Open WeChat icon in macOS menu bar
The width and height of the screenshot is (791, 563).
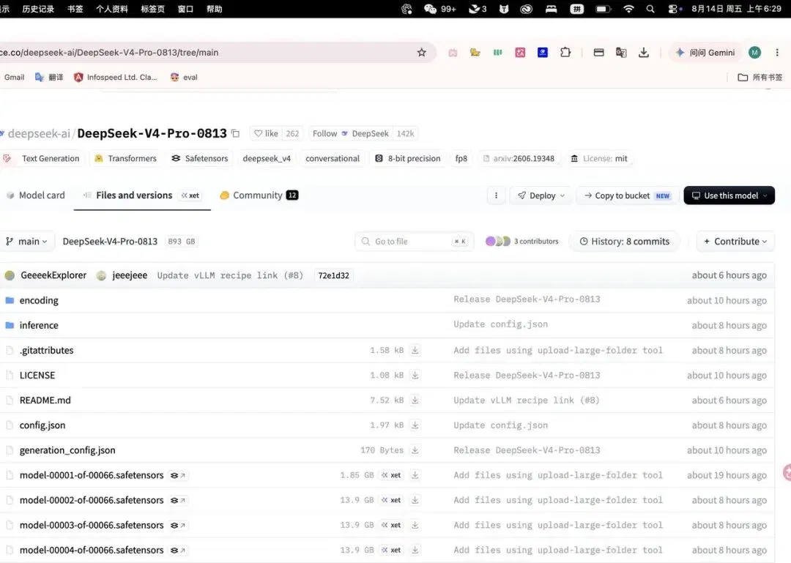click(430, 9)
